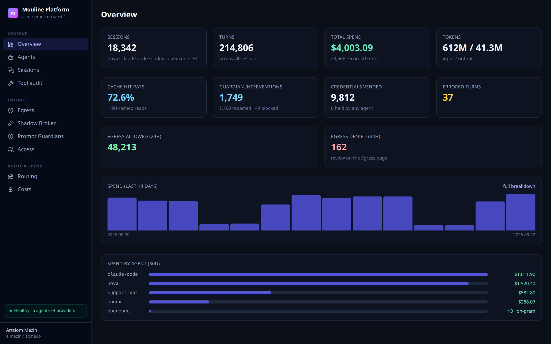Click the last spend bar above 2026-09-22
Image resolution: width=551 pixels, height=344 pixels.
point(521,212)
